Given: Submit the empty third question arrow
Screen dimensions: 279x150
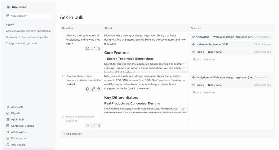Looking at the screenshot, I should pyautogui.click(x=88, y=126).
